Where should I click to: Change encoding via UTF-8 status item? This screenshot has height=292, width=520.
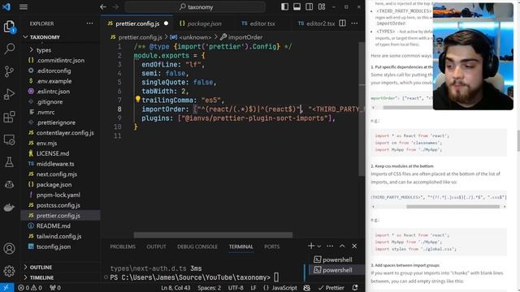click(236, 288)
